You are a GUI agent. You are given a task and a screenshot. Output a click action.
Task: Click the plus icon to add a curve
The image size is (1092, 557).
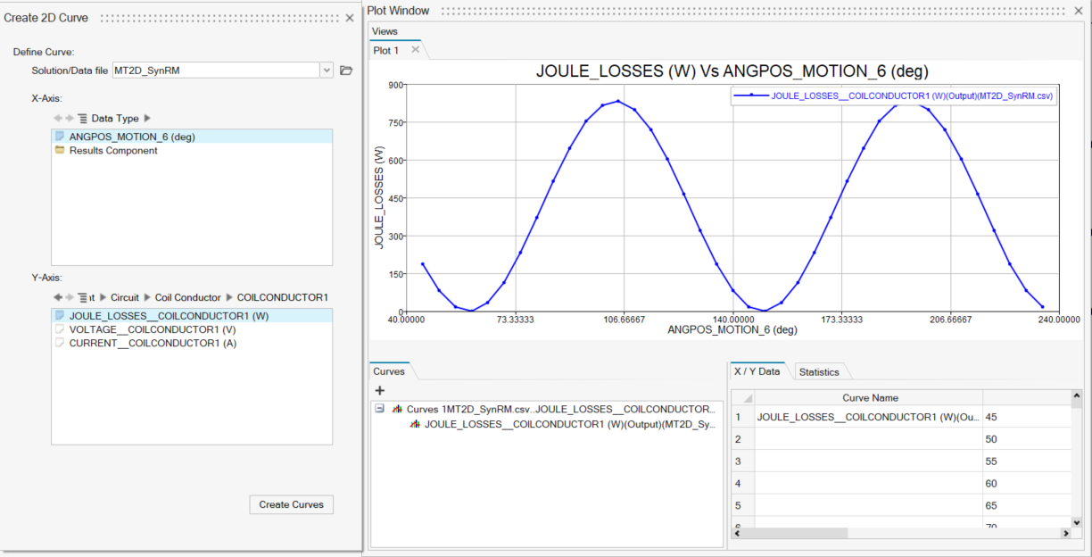point(380,391)
